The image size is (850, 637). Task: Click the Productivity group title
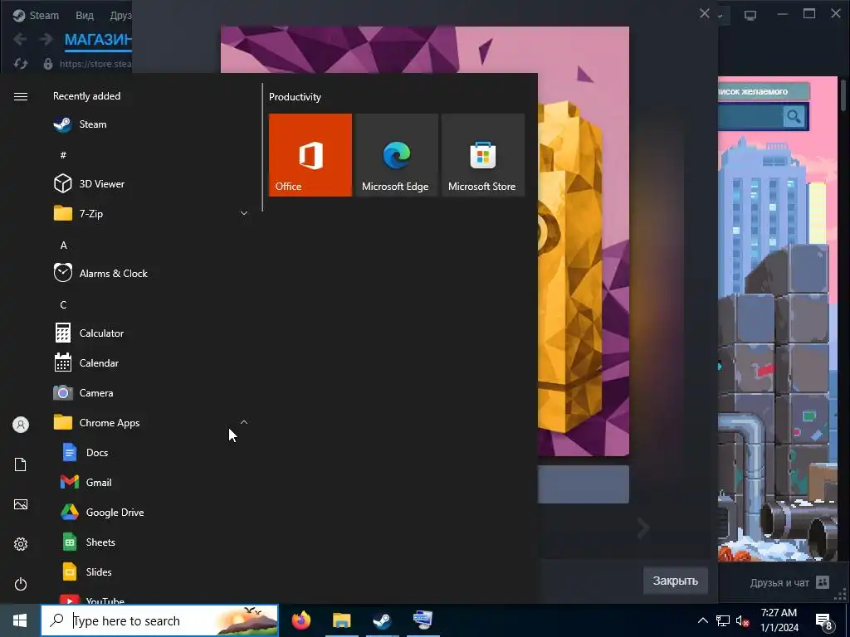pos(295,97)
